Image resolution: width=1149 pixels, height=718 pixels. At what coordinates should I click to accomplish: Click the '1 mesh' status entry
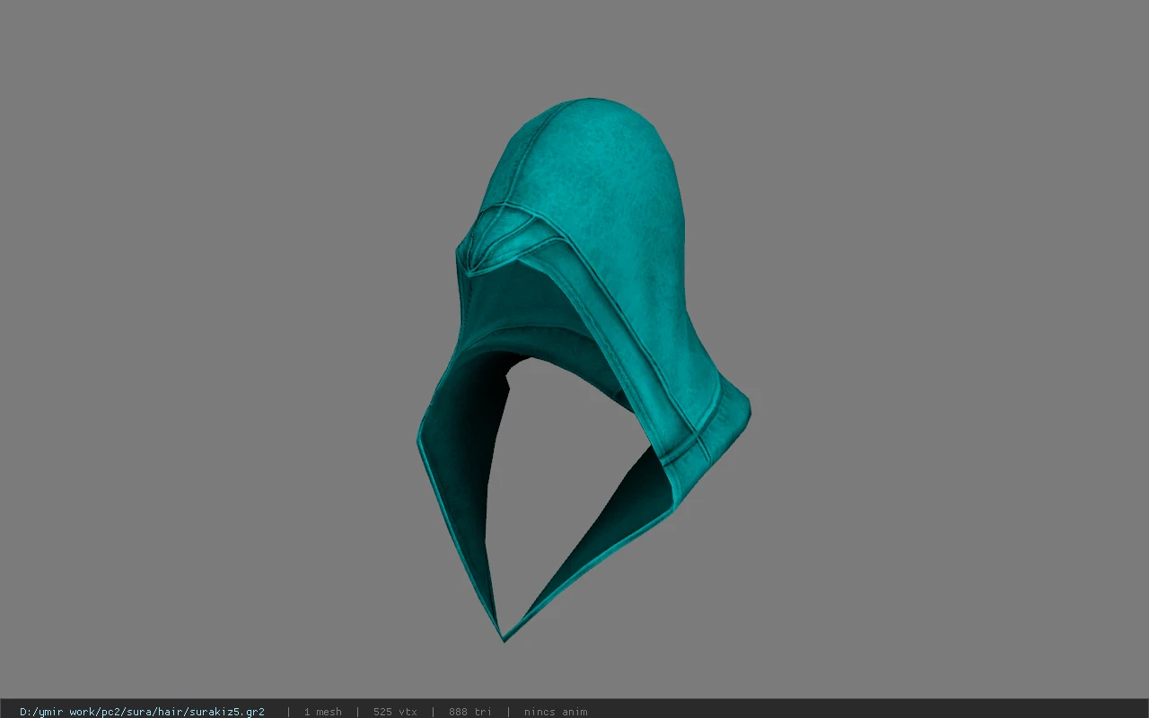322,712
